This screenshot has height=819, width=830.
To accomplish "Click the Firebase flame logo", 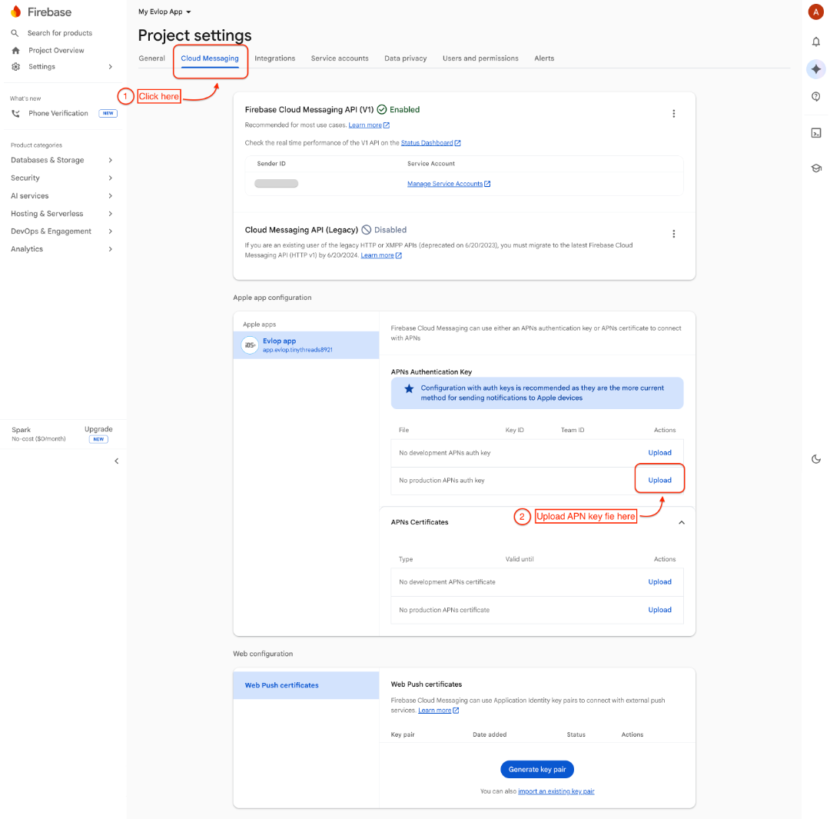I will pyautogui.click(x=16, y=12).
